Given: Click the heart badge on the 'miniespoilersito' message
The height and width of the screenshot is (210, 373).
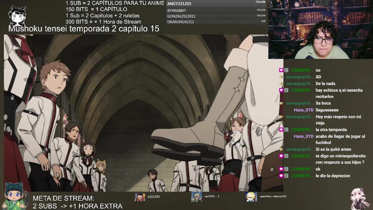Looking at the screenshot, I should (281, 156).
